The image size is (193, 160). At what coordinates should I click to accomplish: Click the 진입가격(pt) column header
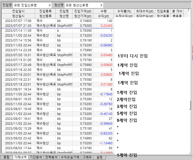tap(82, 11)
